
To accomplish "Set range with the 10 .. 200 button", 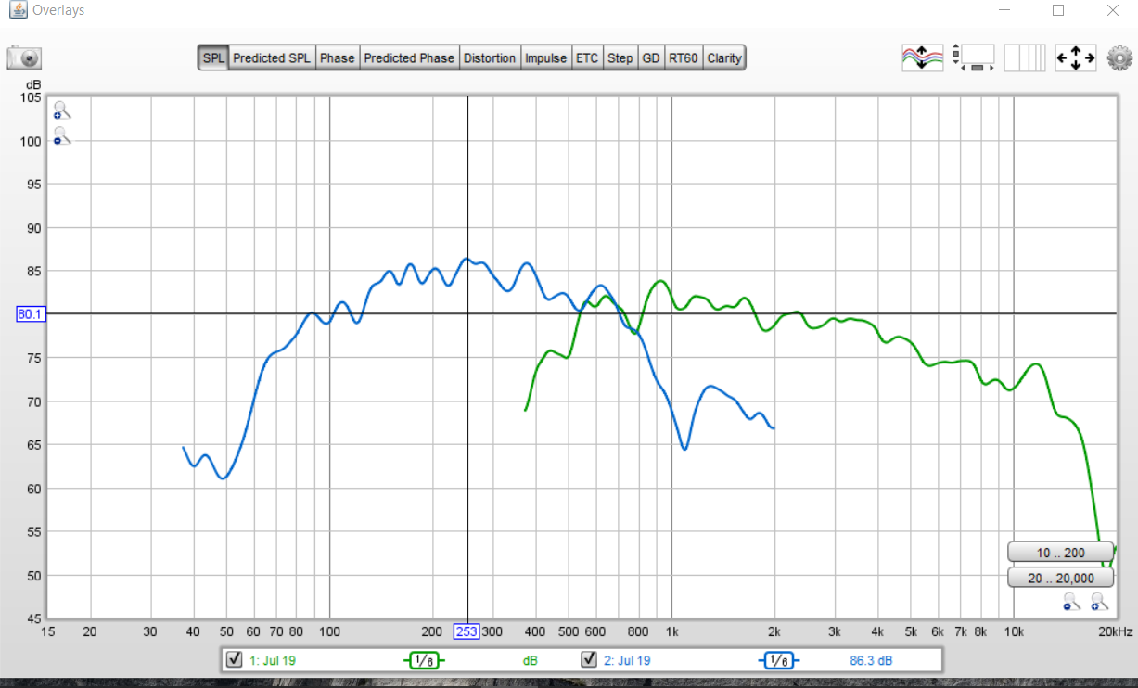I will 1060,553.
